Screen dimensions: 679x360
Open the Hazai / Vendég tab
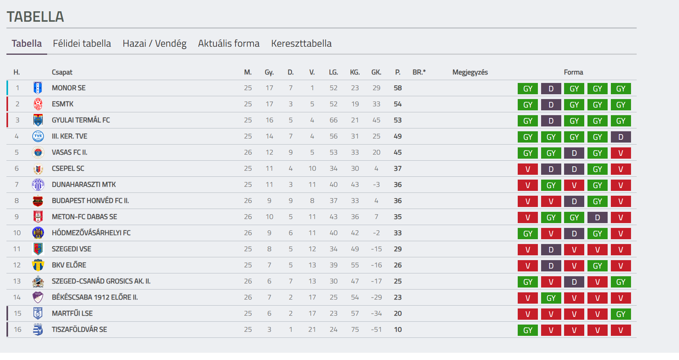click(154, 43)
